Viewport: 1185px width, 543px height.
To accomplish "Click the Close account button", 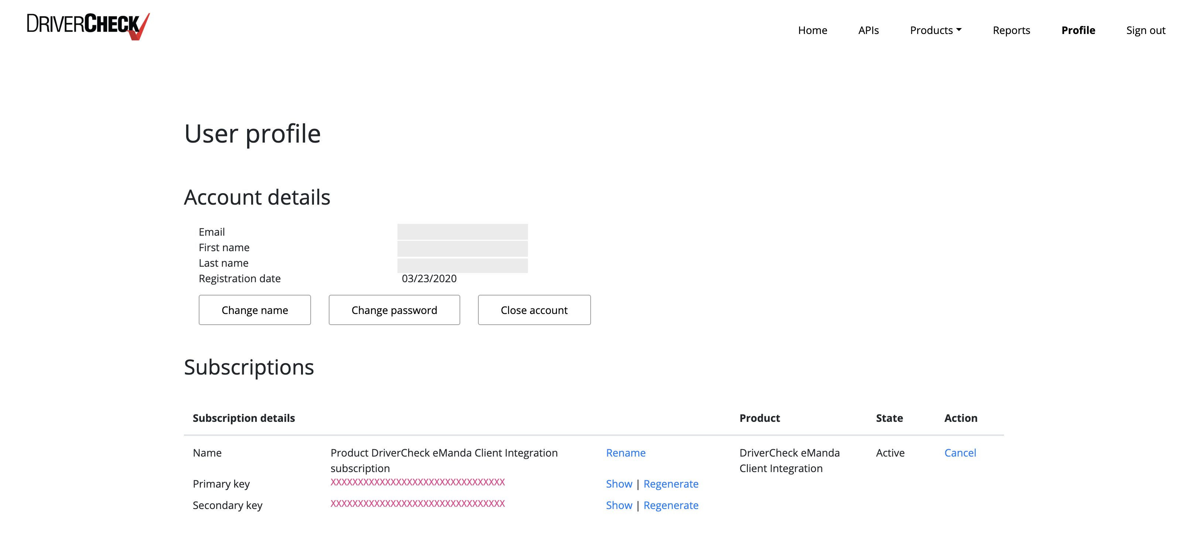I will 534,310.
